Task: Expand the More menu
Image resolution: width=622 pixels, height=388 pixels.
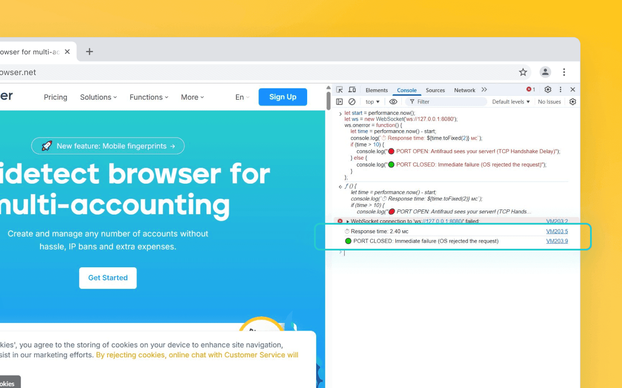Action: tap(192, 97)
